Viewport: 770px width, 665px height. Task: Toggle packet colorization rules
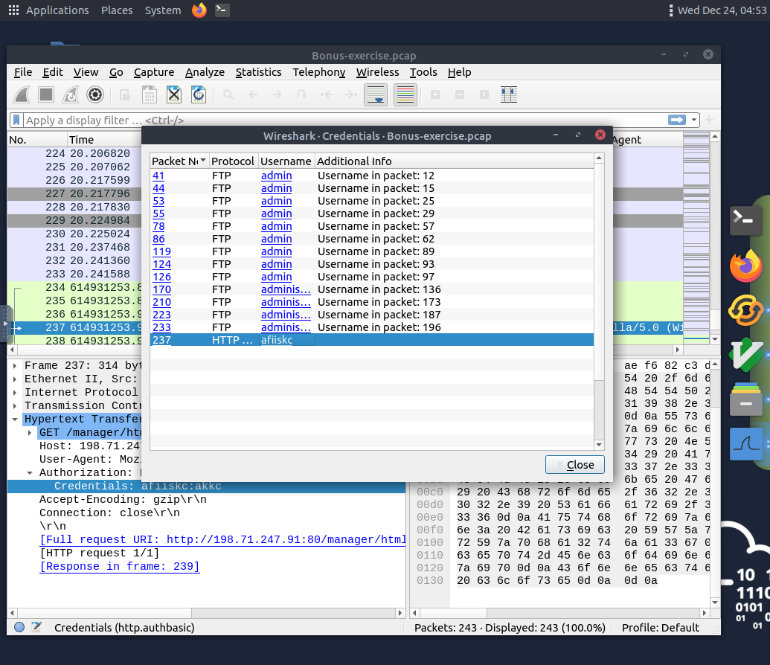click(x=405, y=94)
